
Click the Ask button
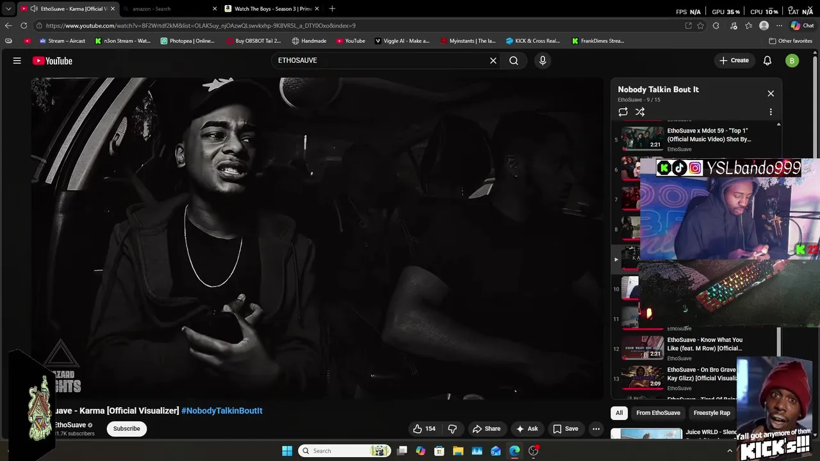pyautogui.click(x=527, y=429)
